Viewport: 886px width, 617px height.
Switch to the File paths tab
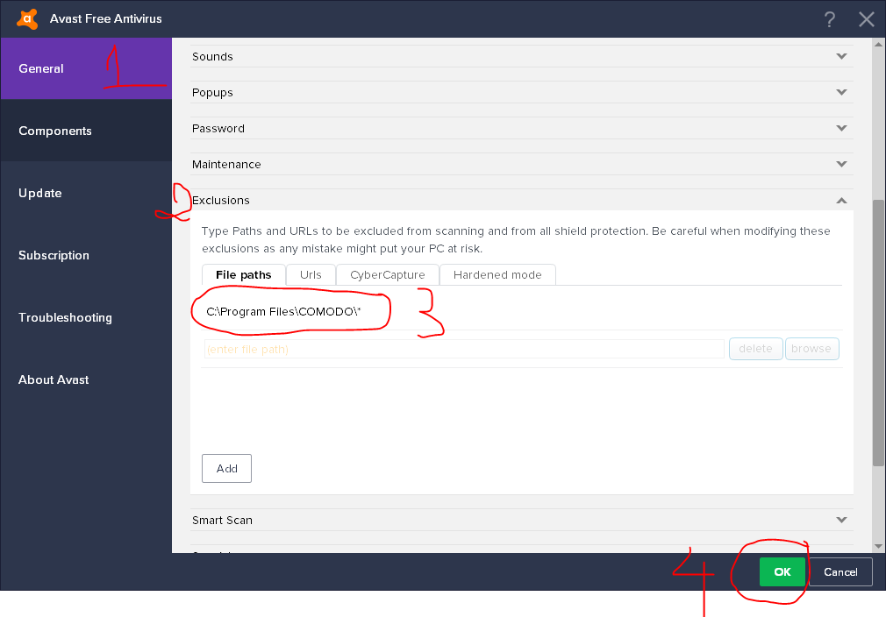pyautogui.click(x=244, y=275)
